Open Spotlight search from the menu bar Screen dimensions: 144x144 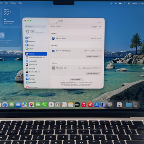[125, 3]
